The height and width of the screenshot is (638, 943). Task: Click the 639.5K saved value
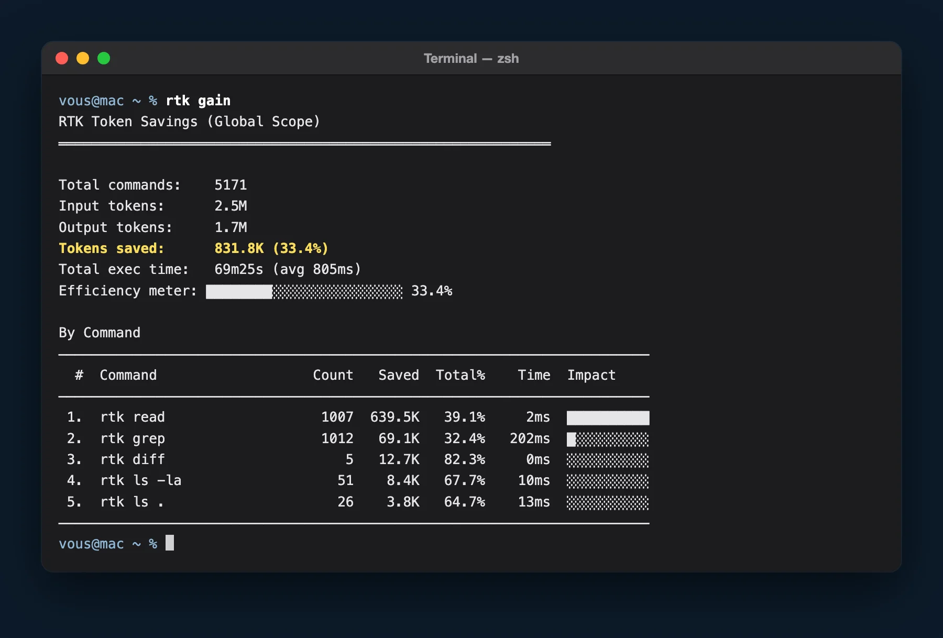click(x=395, y=417)
